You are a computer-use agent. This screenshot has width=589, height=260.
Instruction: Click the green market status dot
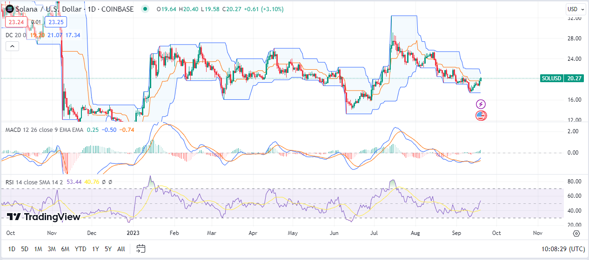(x=146, y=9)
